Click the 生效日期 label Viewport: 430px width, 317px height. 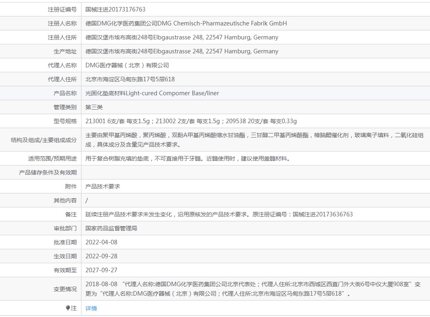coord(65,256)
